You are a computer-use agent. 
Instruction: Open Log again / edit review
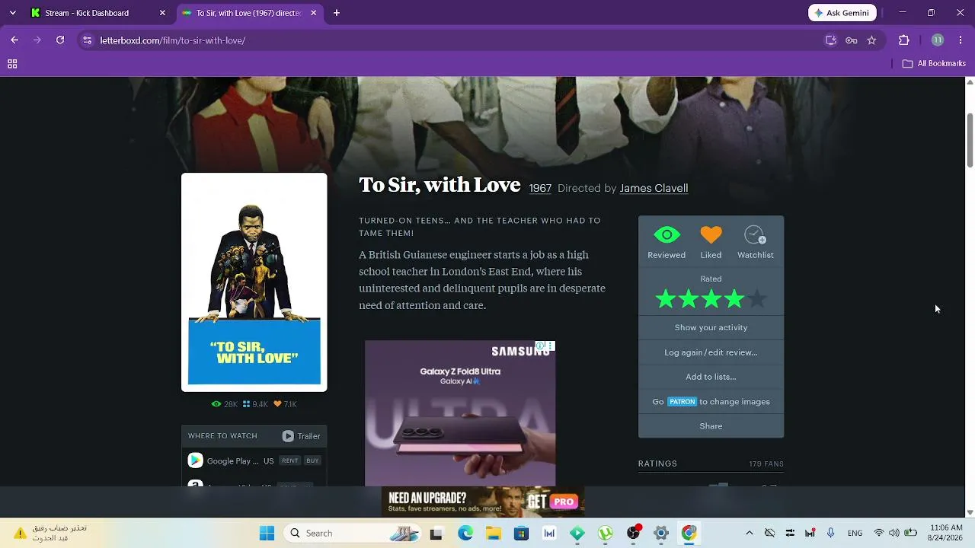click(x=711, y=352)
